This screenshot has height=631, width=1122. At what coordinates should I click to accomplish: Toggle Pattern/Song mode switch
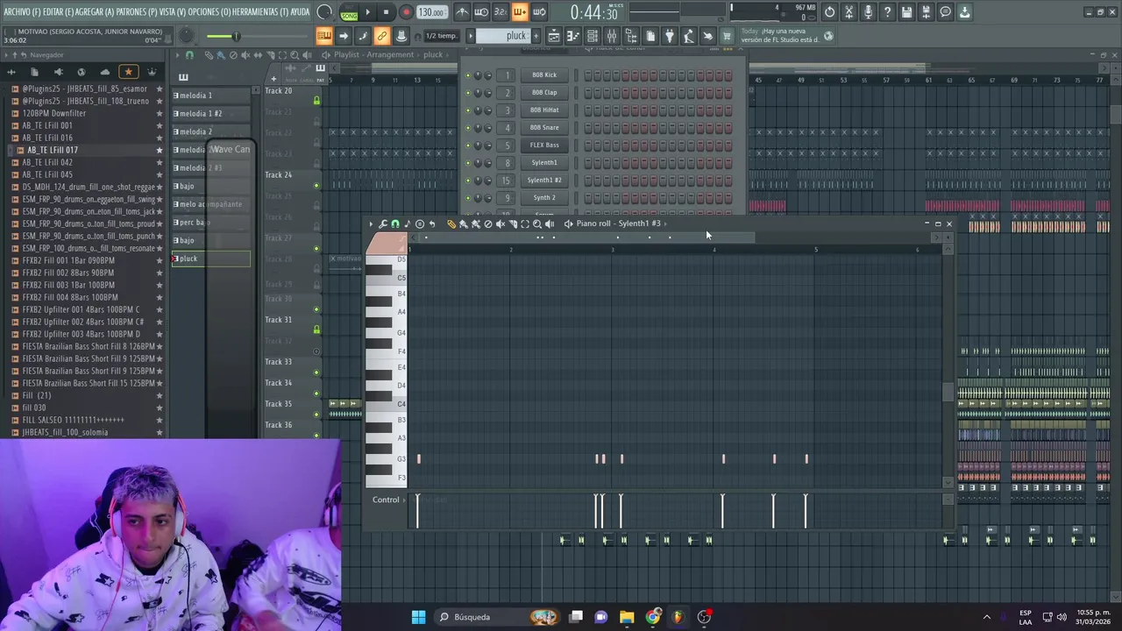[349, 12]
